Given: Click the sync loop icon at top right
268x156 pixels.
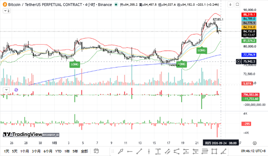Looking at the screenshot, I should point(237,4).
